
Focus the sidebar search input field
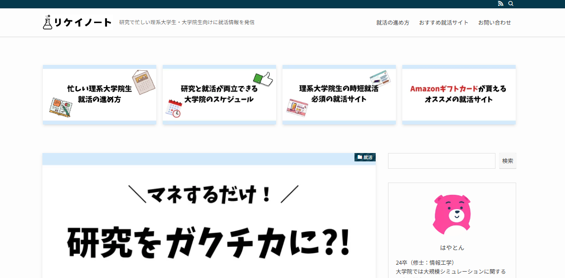(x=441, y=161)
